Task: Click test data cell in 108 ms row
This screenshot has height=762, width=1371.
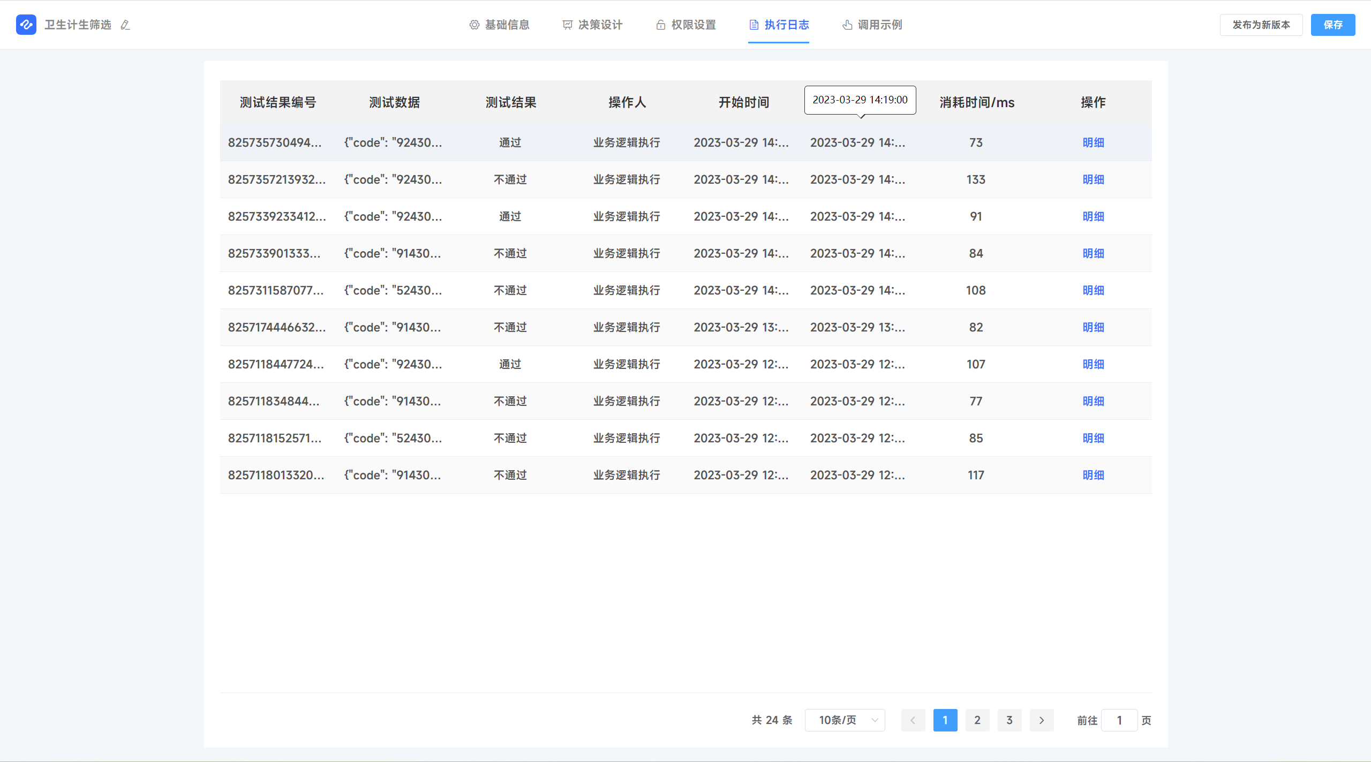Action: pos(393,290)
